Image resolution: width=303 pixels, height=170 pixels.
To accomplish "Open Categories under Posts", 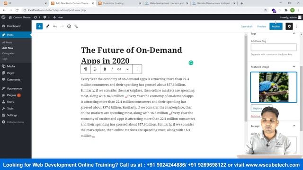I will 9,53.
